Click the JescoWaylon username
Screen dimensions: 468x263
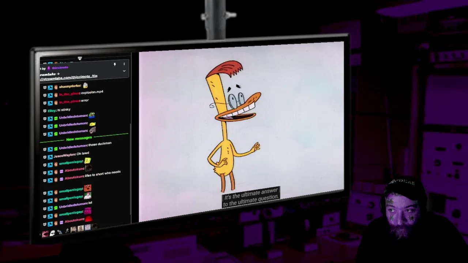[64, 156]
